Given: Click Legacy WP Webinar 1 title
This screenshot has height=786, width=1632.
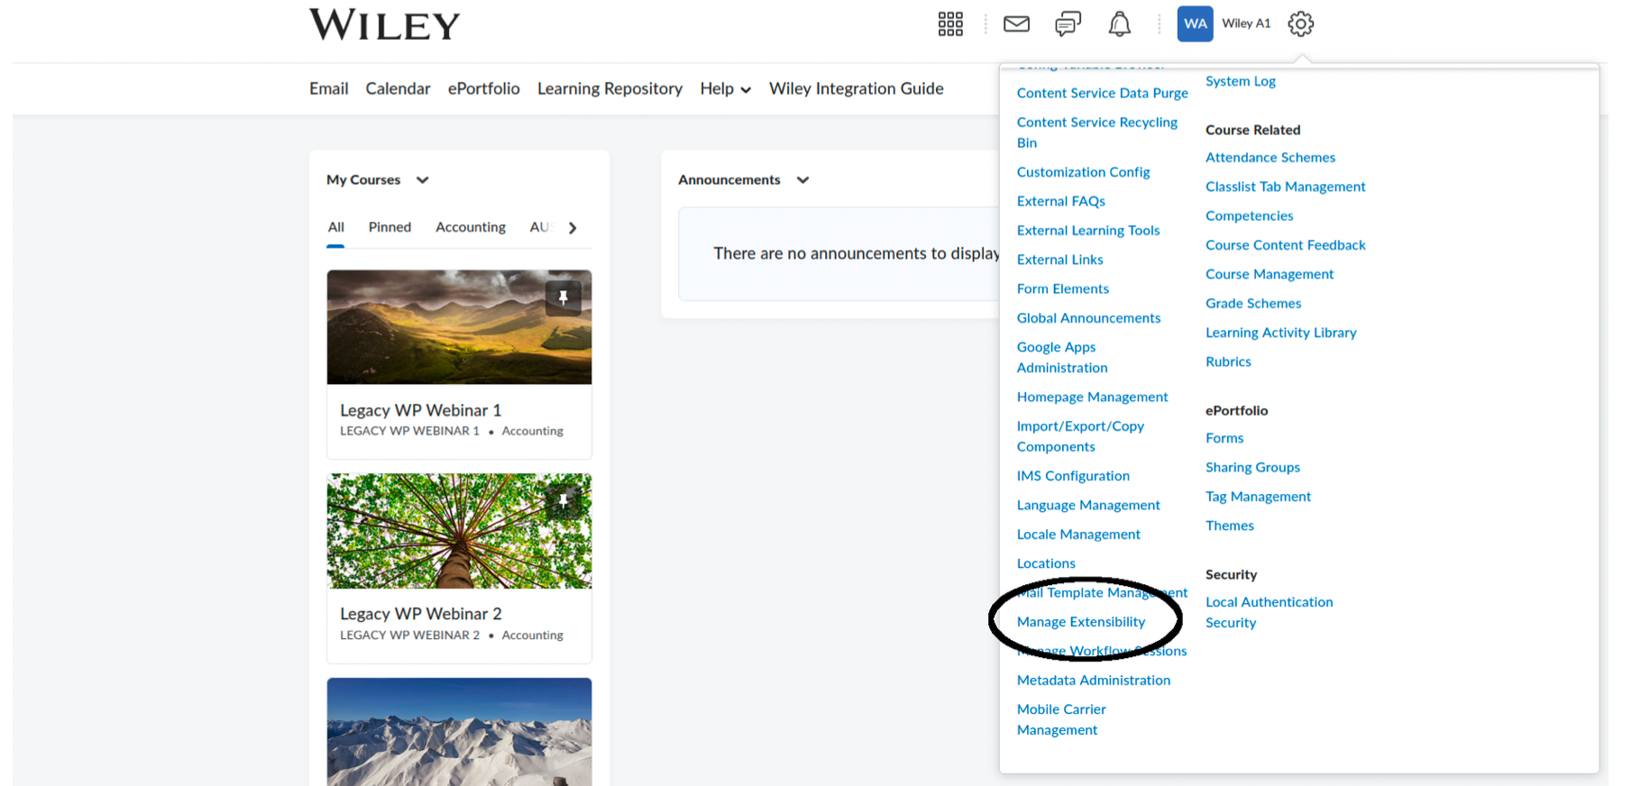Looking at the screenshot, I should coord(420,410).
